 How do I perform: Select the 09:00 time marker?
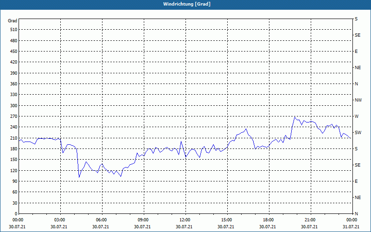tap(143, 220)
